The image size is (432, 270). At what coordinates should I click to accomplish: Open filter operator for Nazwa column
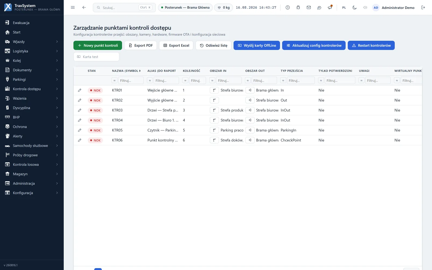pos(114,80)
